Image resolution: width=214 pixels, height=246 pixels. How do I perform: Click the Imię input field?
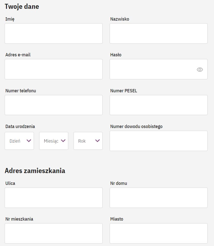[54, 33]
